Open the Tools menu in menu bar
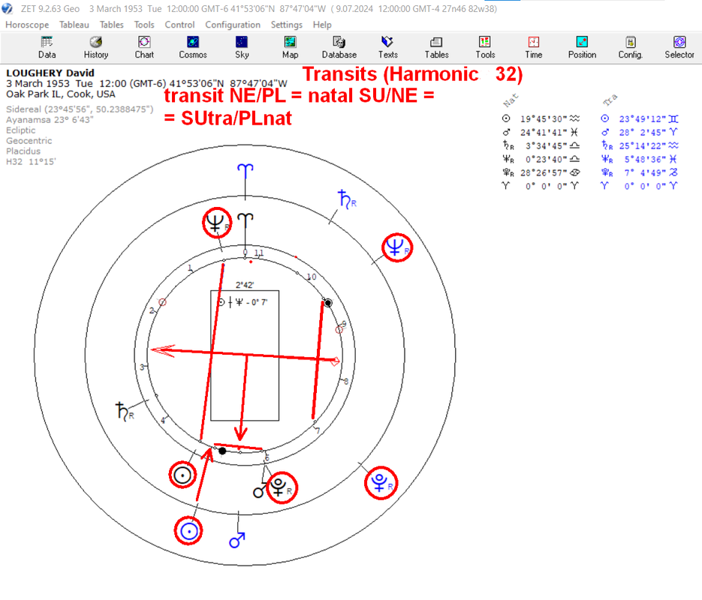 [143, 25]
